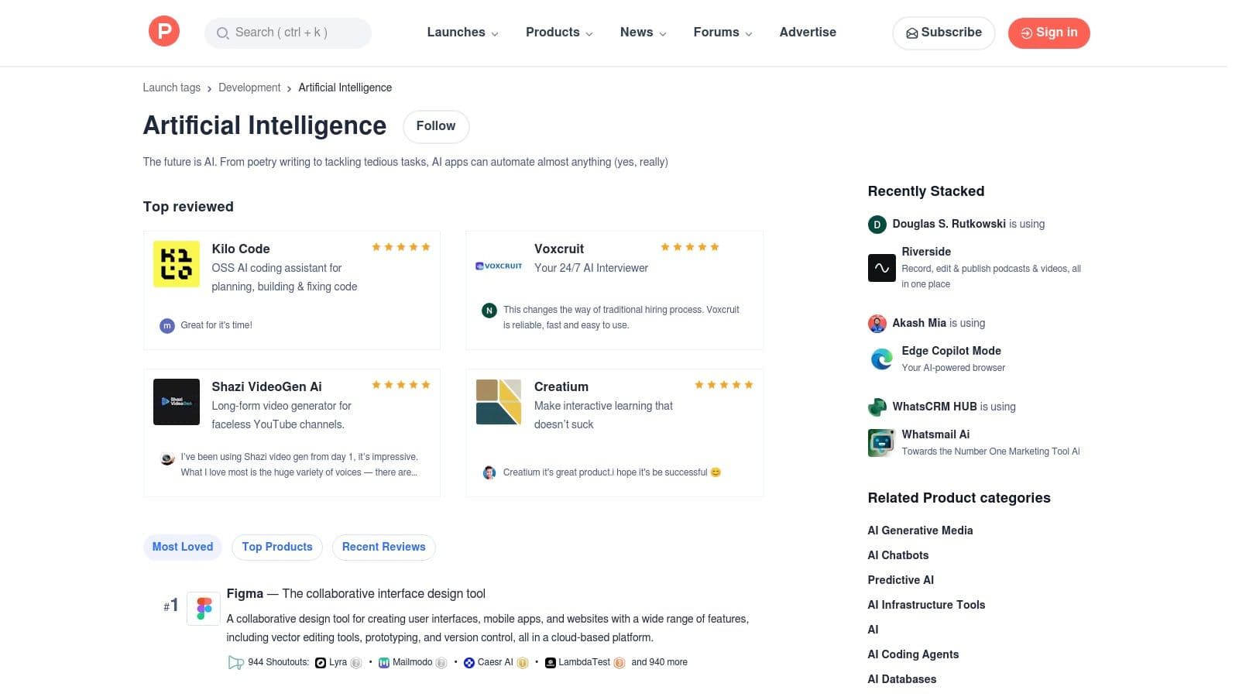Click inside the search input field
This screenshot has width=1239, height=697.
point(287,33)
